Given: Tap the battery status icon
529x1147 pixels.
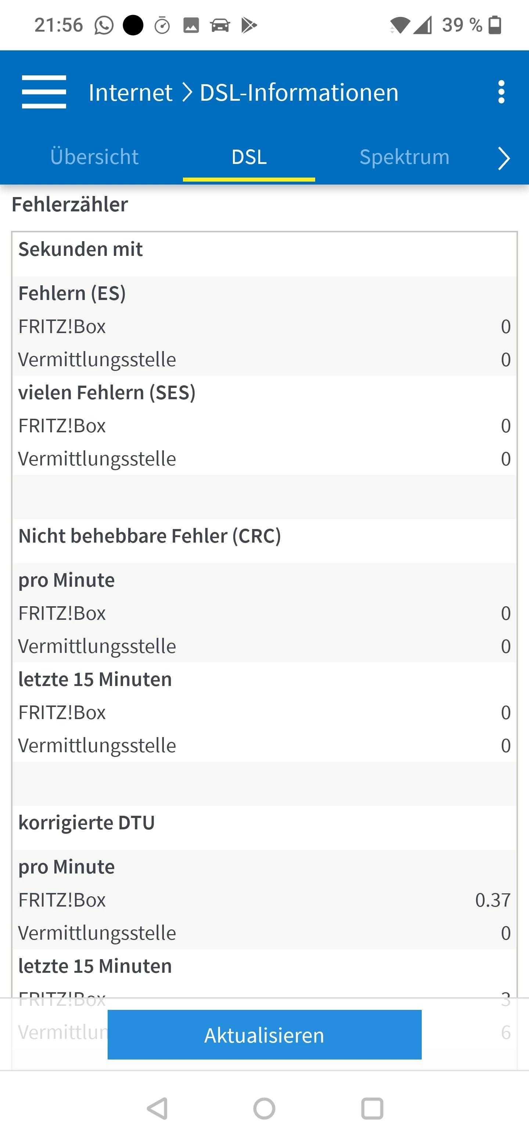Looking at the screenshot, I should coord(495,25).
